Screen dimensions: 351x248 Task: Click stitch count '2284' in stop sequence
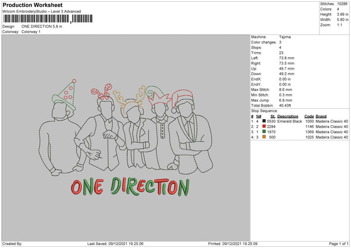(x=271, y=127)
